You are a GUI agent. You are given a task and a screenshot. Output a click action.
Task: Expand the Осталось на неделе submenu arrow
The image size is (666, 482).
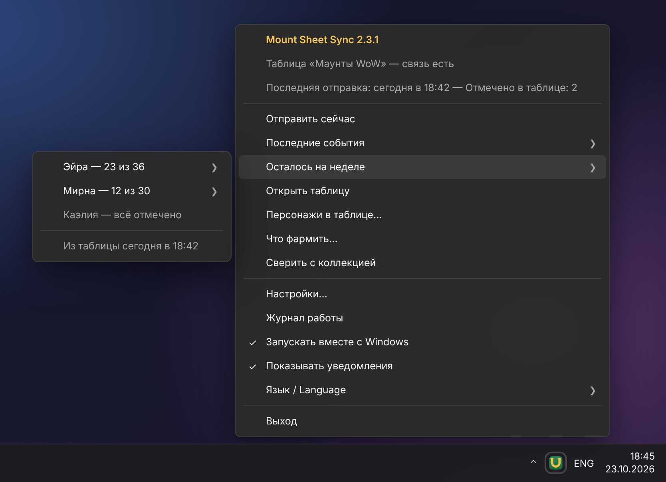coord(593,167)
